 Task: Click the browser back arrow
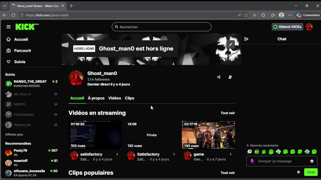pos(5,15)
